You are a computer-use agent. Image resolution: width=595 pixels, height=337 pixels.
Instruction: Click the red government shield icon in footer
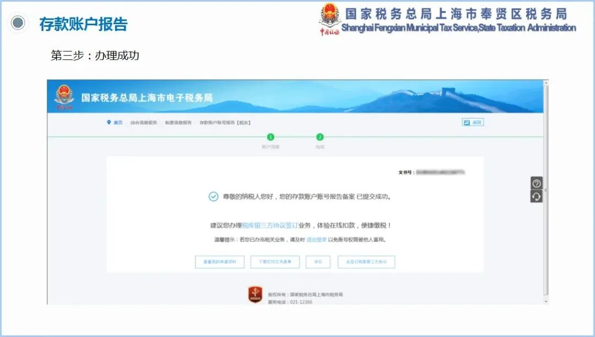(256, 295)
